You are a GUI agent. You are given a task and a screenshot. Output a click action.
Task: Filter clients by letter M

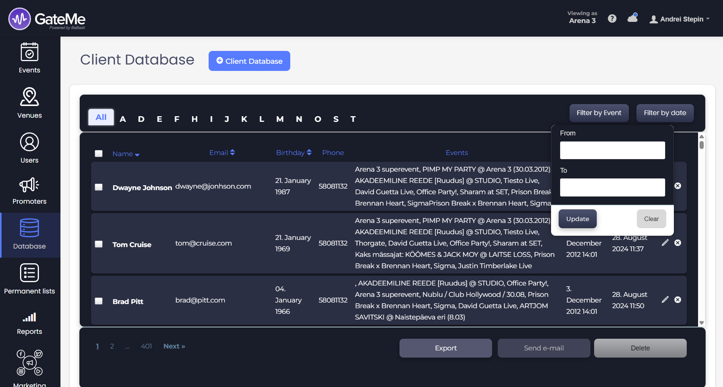tap(280, 119)
